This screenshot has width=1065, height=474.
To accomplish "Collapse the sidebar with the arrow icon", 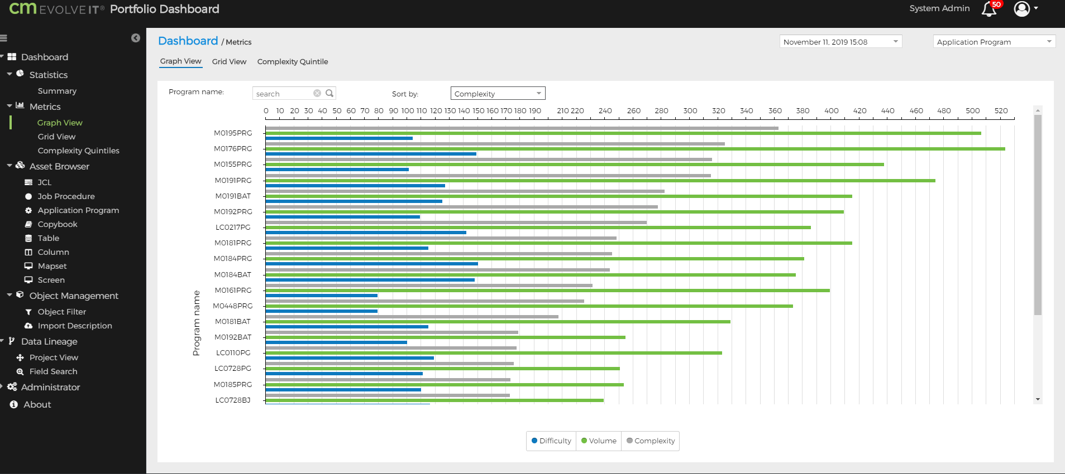I will [136, 38].
